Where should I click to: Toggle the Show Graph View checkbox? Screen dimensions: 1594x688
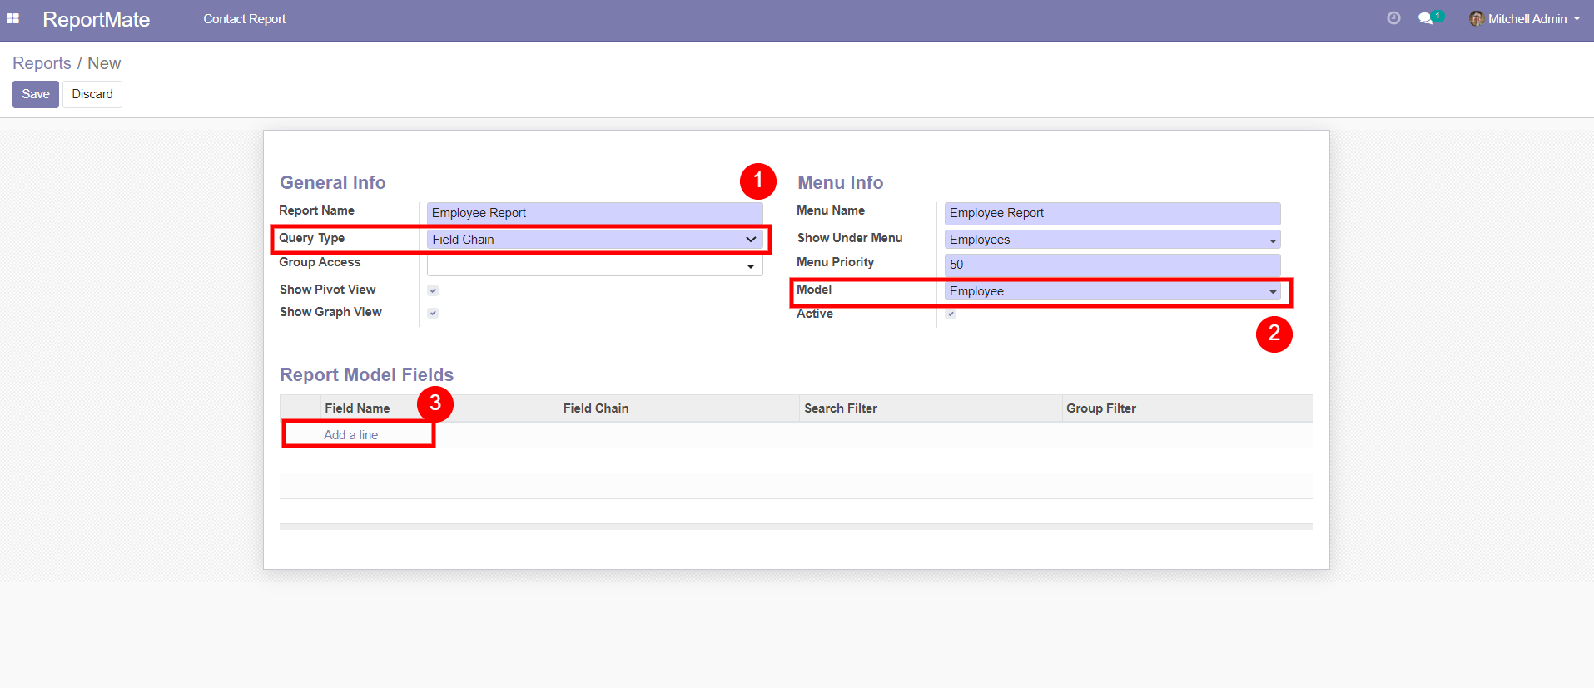pos(433,313)
